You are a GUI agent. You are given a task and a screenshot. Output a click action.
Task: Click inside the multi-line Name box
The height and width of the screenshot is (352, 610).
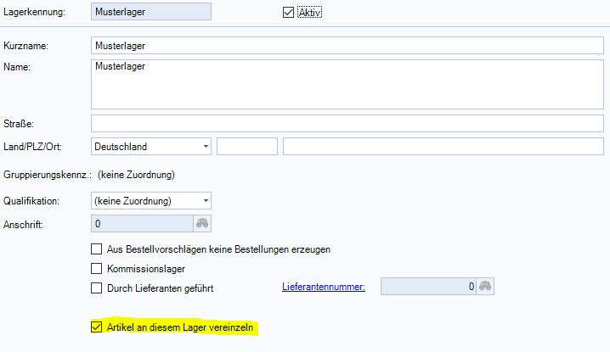[335, 83]
